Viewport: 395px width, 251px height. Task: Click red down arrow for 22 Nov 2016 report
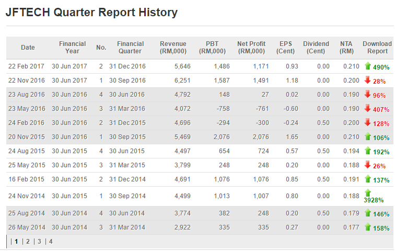(367, 80)
